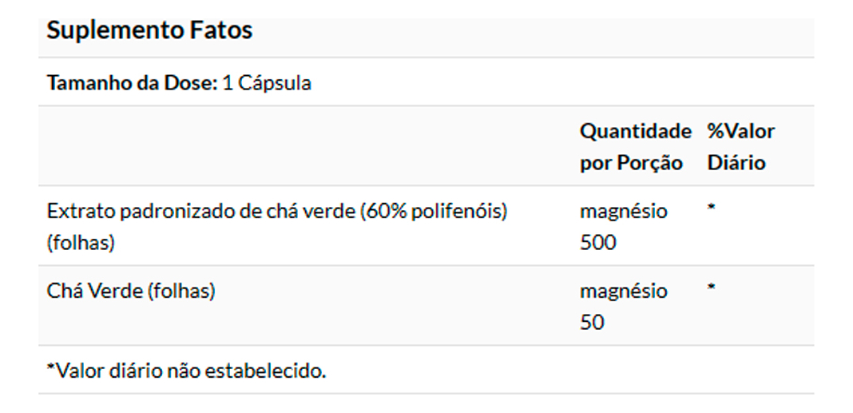The width and height of the screenshot is (853, 413).
Task: Click the "(60% polifenóis)" text
Action: click(433, 212)
